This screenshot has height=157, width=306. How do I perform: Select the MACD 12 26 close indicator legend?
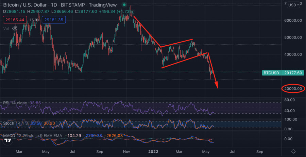click(33, 135)
